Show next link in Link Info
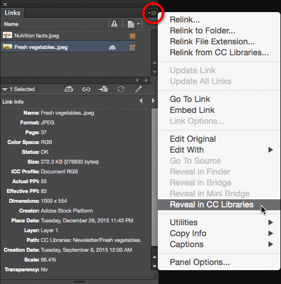 click(153, 101)
